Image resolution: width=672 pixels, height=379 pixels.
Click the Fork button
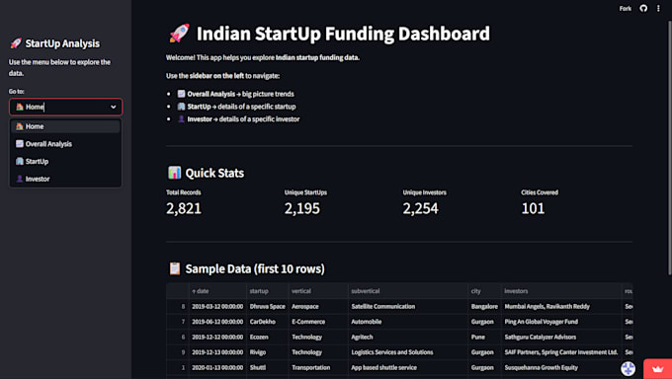[625, 9]
